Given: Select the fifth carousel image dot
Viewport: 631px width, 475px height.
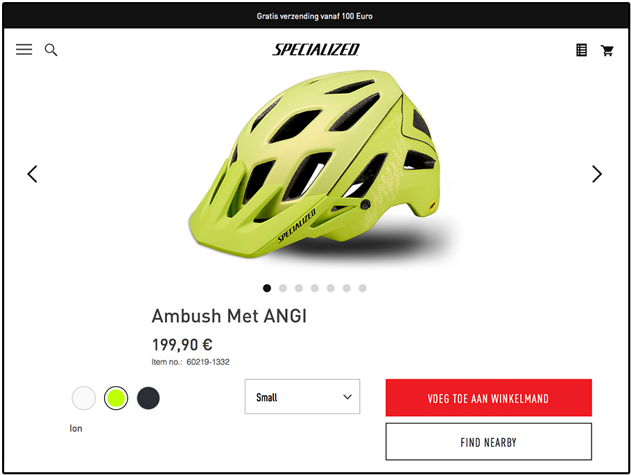Looking at the screenshot, I should [x=331, y=288].
